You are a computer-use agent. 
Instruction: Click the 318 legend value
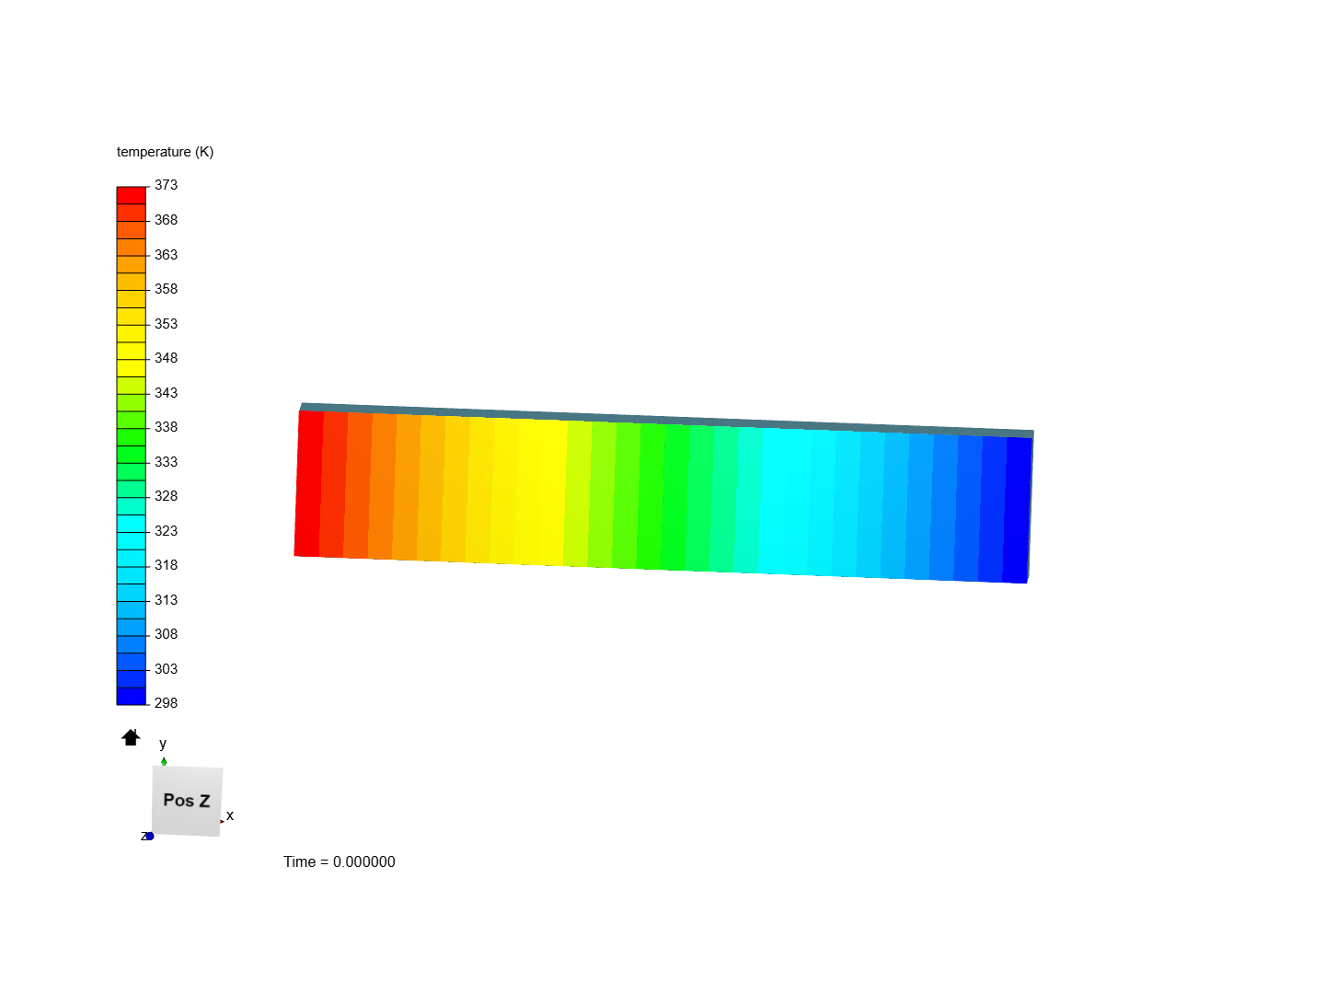(166, 565)
